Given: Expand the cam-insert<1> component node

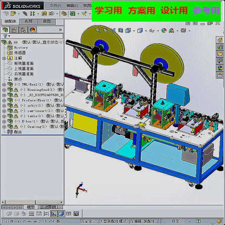Looking at the screenshot, I should pos(4,111).
